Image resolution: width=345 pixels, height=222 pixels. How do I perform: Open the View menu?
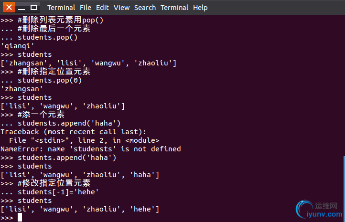(121, 8)
